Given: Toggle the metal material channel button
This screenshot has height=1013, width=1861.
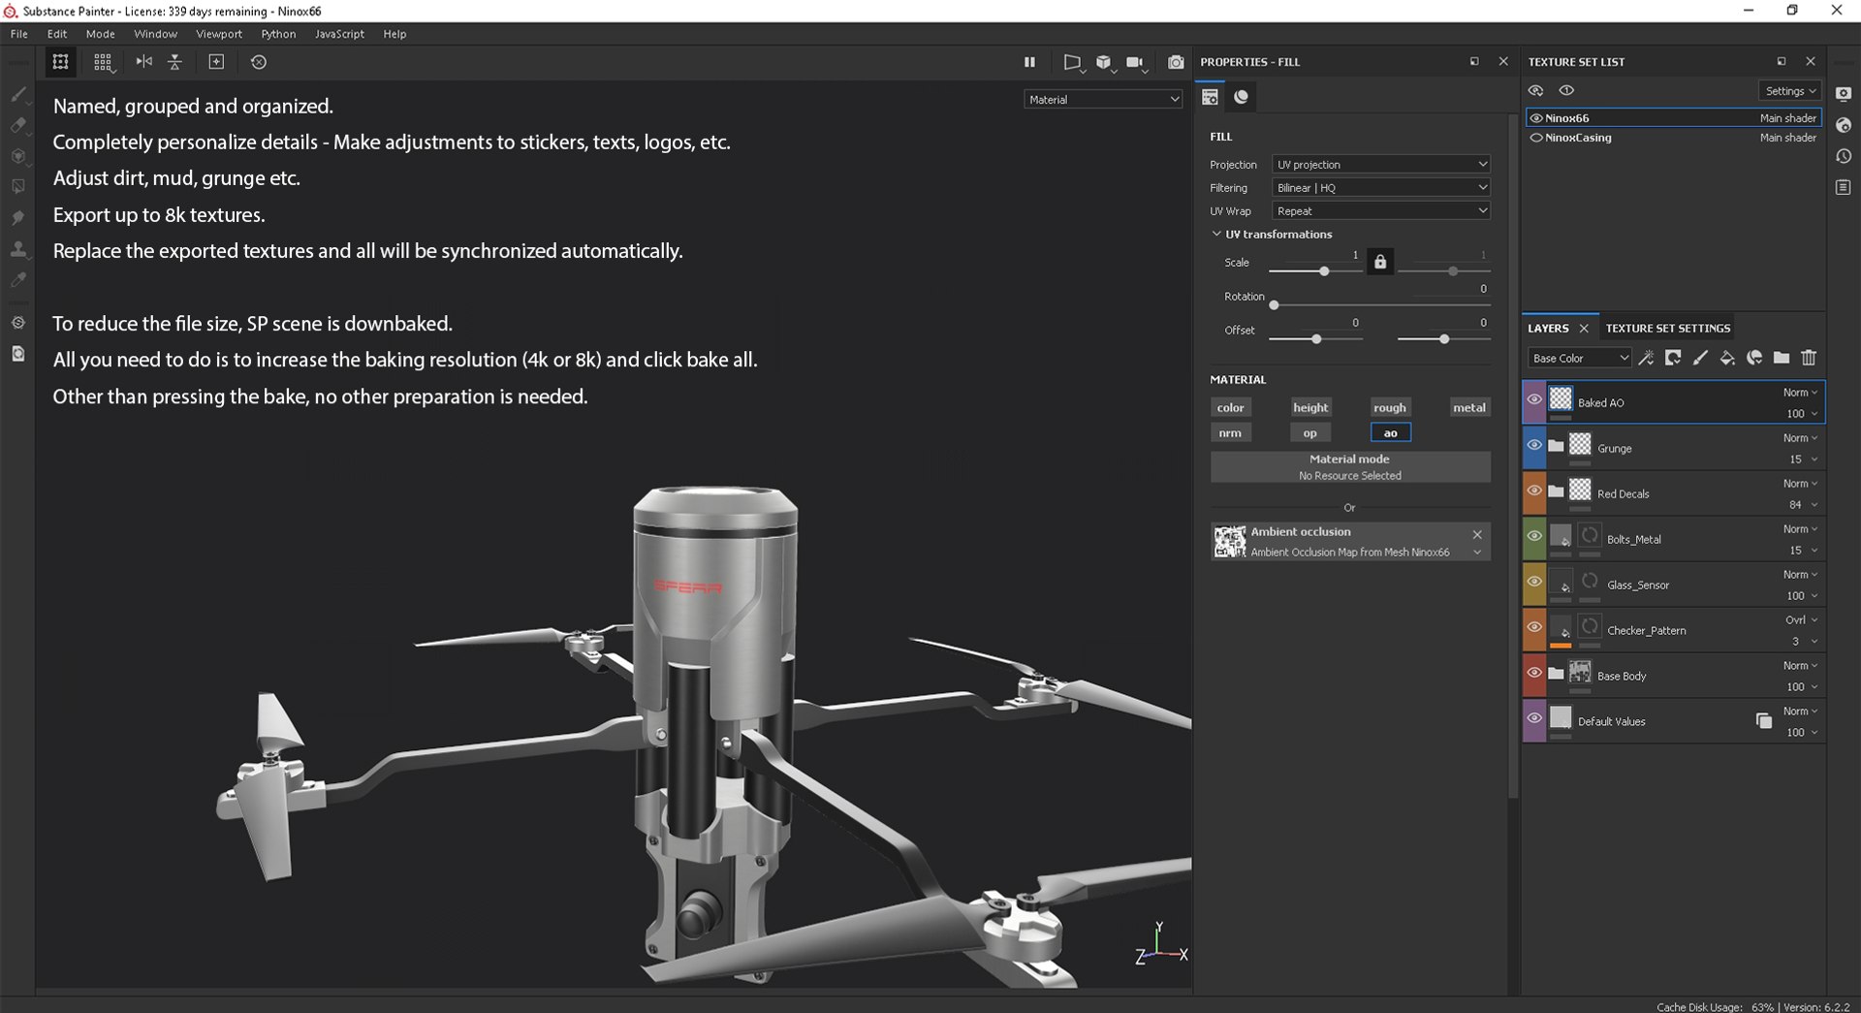Looking at the screenshot, I should click(x=1468, y=408).
